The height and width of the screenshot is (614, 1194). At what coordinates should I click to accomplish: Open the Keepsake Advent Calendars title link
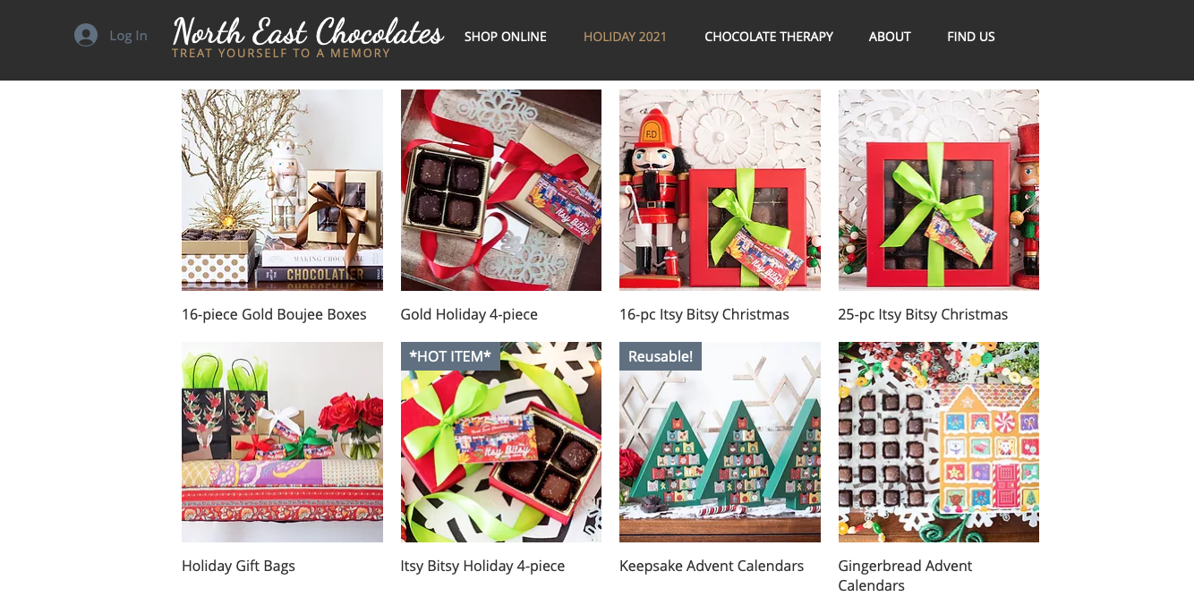pos(712,566)
